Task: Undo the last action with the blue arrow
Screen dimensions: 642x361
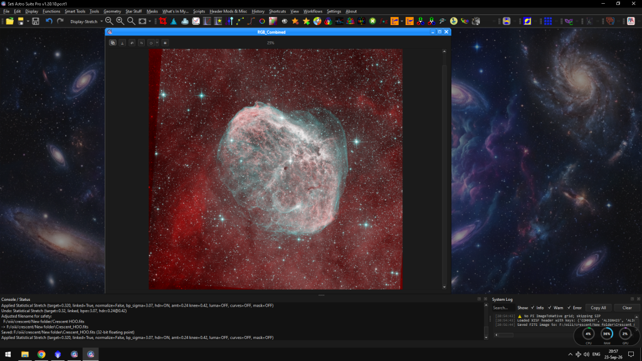Action: pyautogui.click(x=49, y=21)
